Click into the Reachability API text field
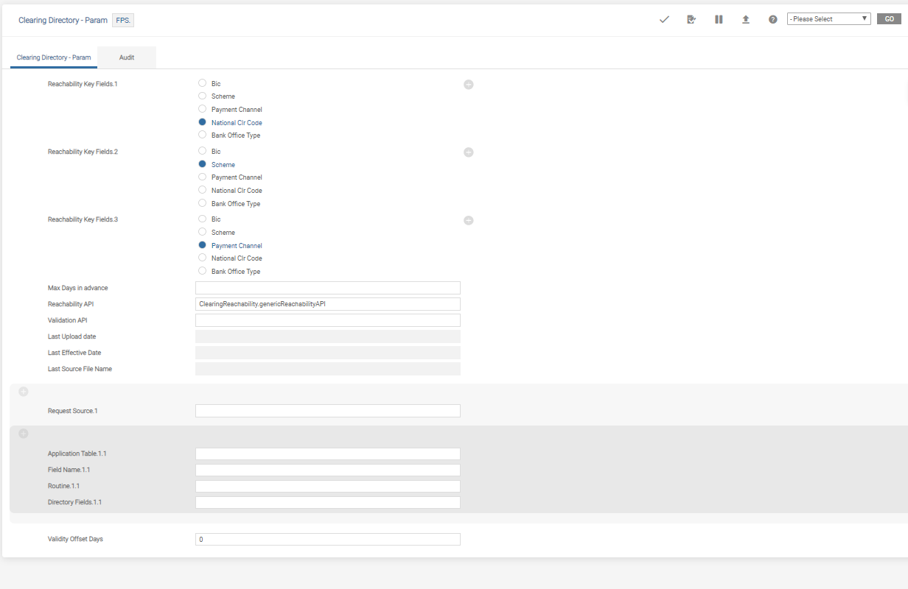The image size is (908, 589). click(327, 304)
